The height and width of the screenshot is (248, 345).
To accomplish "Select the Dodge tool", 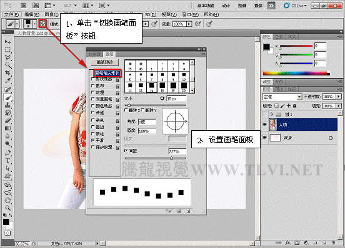I will point(7,144).
